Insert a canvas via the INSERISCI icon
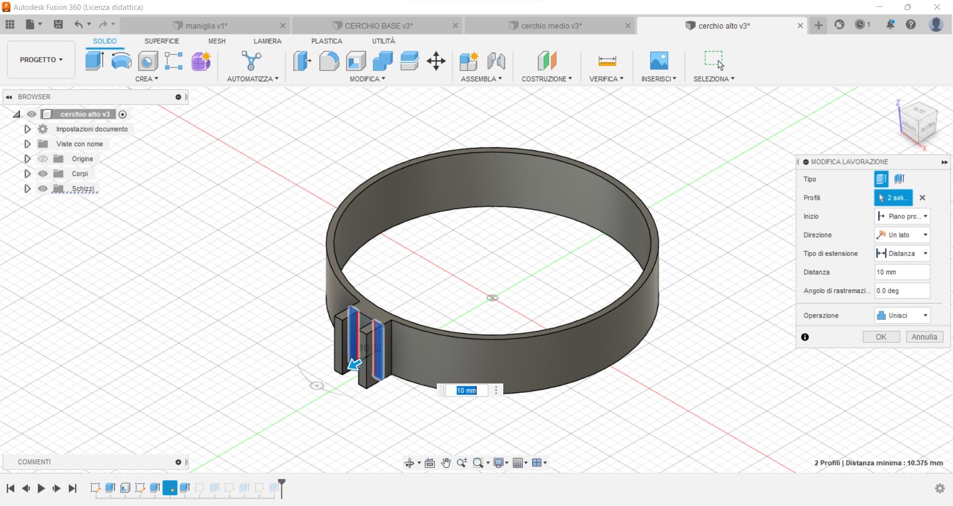The width and height of the screenshot is (953, 506). click(659, 61)
